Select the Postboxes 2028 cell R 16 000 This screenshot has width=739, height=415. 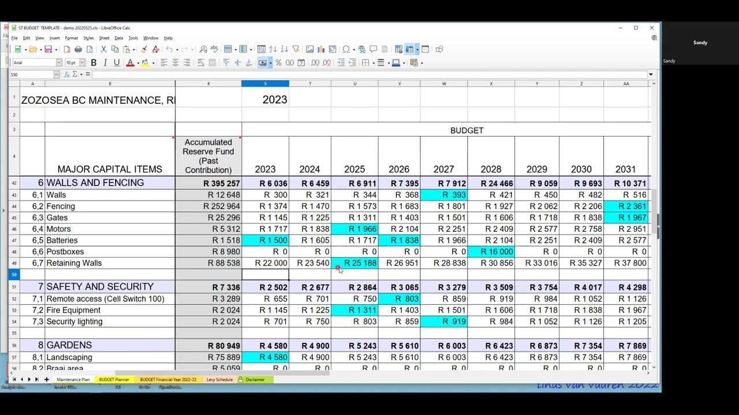tap(491, 251)
